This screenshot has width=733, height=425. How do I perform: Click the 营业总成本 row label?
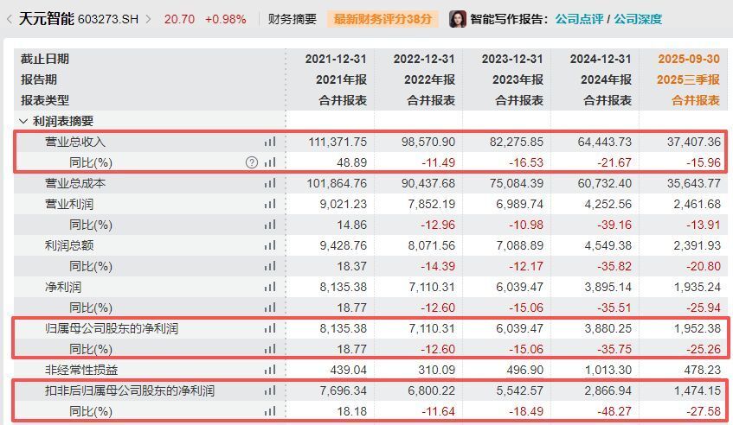(x=75, y=183)
